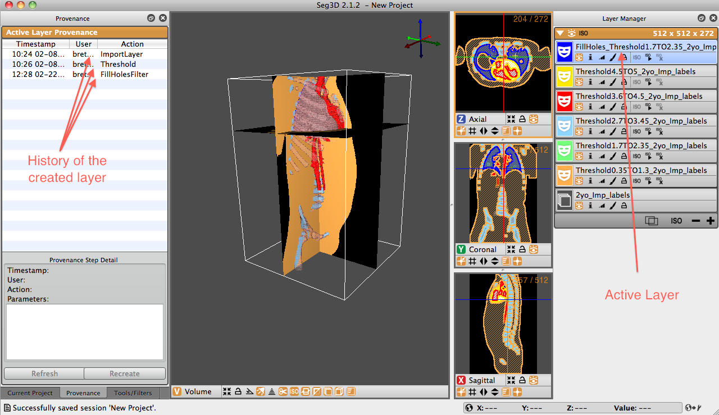Viewport: 719px width, 415px height.
Task: Toggle lock on Threshold1.7TO2.35_2yo_Imp_labels layer
Action: [x=624, y=156]
